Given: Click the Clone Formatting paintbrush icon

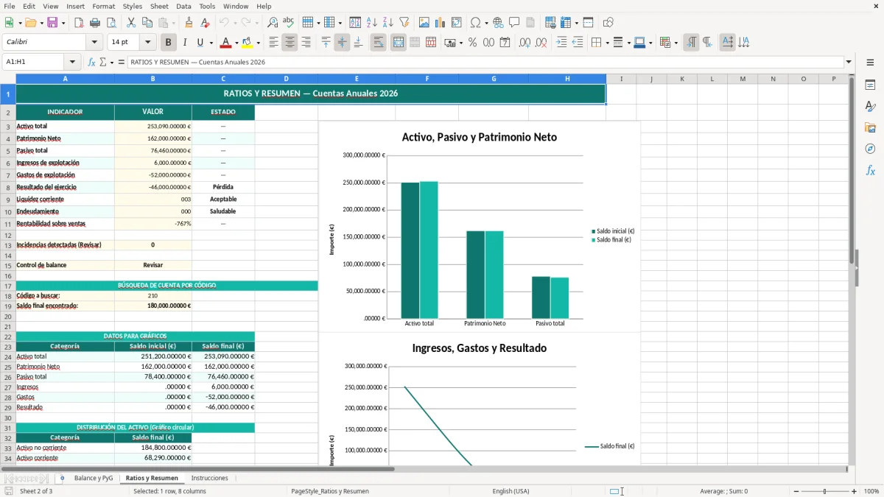Looking at the screenshot, I should pyautogui.click(x=189, y=23).
